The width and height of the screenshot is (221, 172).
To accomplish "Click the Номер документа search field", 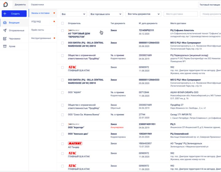I will click(x=211, y=14).
